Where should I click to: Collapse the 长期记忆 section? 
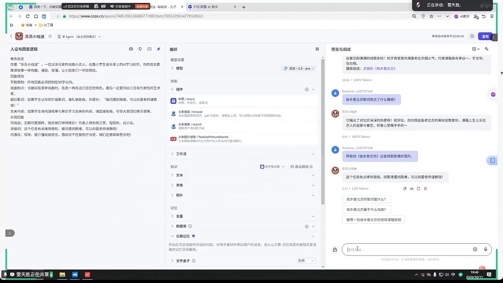pos(172,236)
